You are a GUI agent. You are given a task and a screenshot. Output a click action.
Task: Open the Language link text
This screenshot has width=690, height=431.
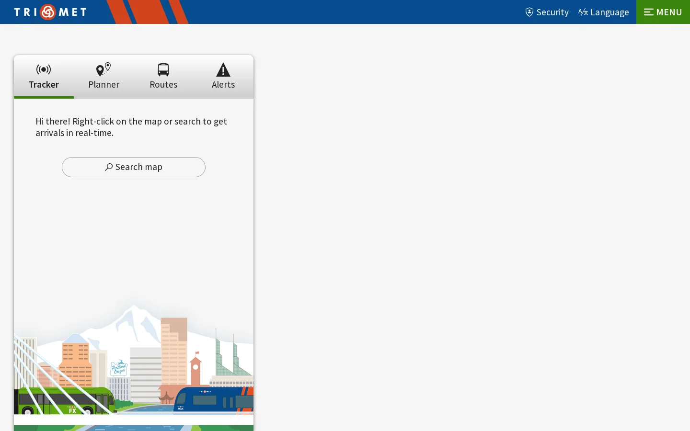click(x=609, y=12)
